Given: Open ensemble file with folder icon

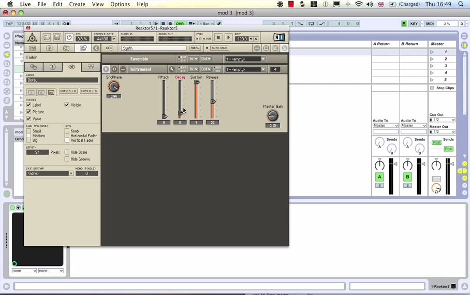Looking at the screenshot, I should [47, 37].
